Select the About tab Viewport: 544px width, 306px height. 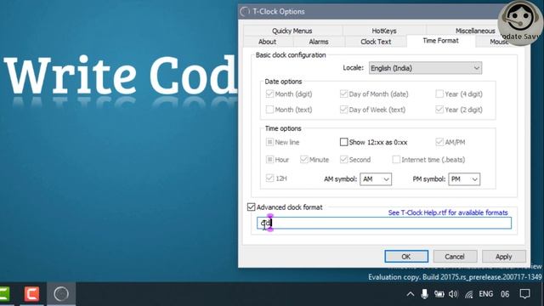(x=267, y=42)
